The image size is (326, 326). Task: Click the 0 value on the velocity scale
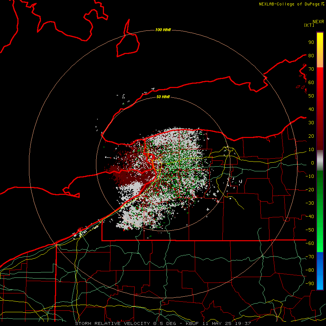[313, 163]
